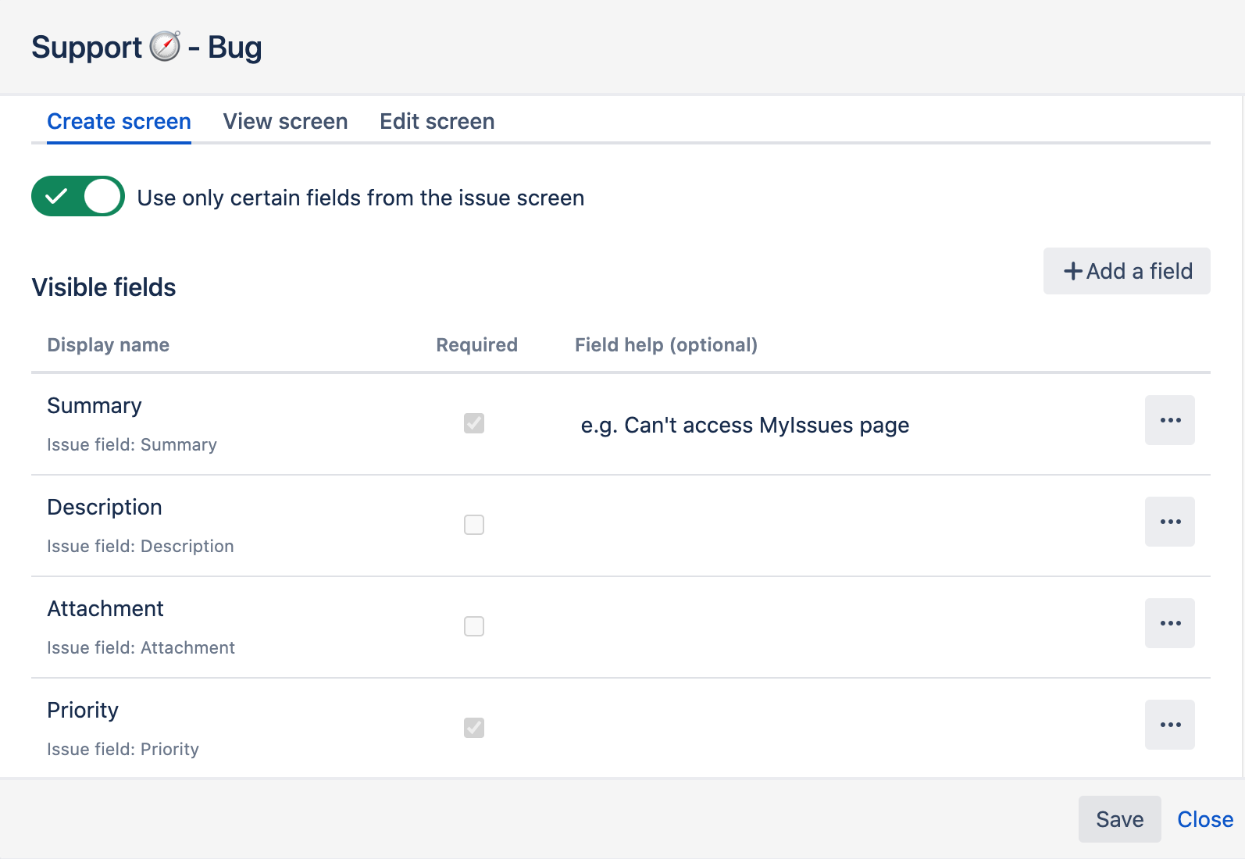This screenshot has height=859, width=1245.
Task: Open more options for Description field
Action: tap(1169, 522)
